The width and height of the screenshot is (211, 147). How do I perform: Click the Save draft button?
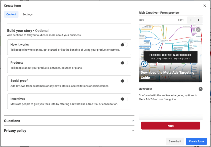(x=175, y=141)
